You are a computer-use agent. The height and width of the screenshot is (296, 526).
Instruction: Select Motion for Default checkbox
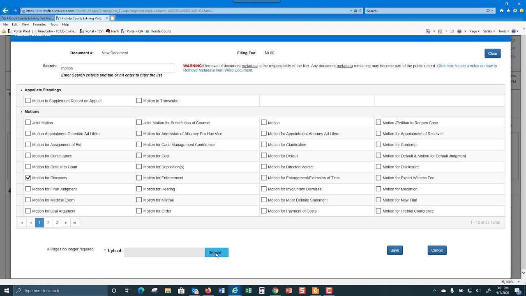(264, 155)
